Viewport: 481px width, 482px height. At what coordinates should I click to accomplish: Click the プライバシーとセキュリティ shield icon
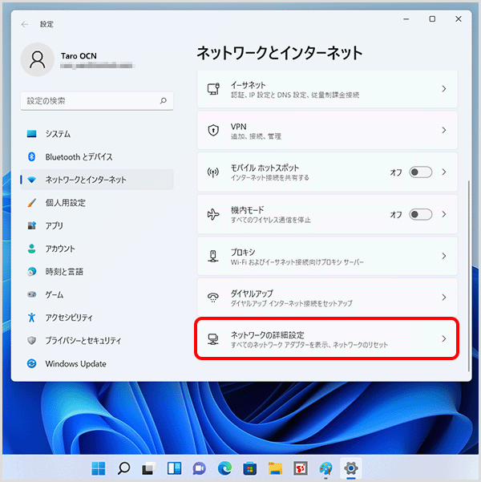click(32, 341)
